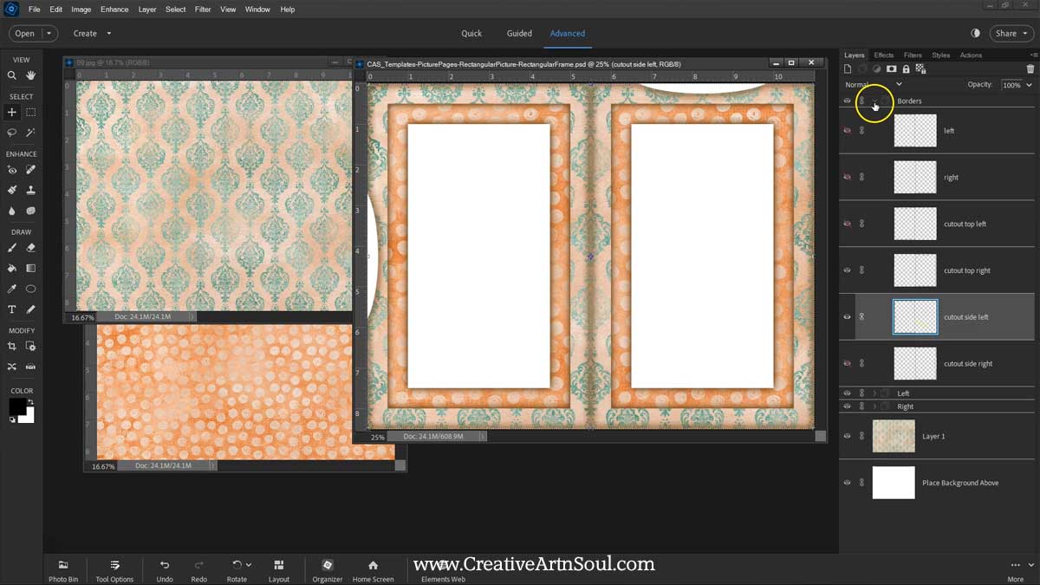This screenshot has width=1040, height=585.
Task: Select the Content-Aware Move tool
Action: pyautogui.click(x=12, y=367)
